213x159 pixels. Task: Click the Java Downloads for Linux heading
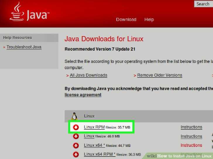click(x=104, y=39)
